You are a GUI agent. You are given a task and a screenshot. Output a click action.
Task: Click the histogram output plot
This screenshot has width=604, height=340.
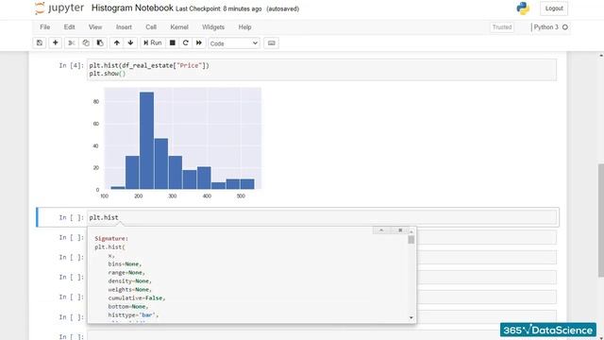[x=176, y=143]
